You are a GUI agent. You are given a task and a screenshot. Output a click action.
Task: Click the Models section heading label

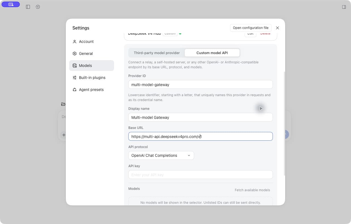coord(134,189)
